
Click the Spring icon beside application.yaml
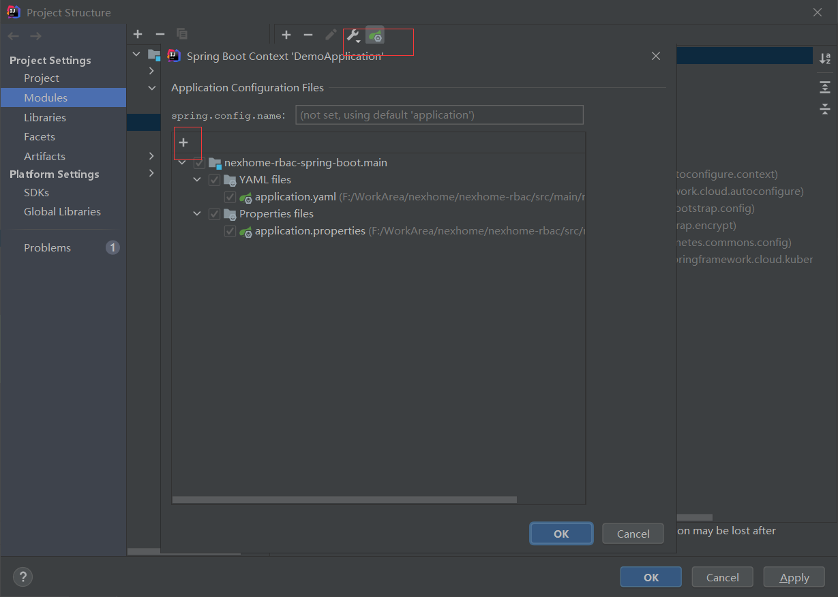[x=246, y=197]
